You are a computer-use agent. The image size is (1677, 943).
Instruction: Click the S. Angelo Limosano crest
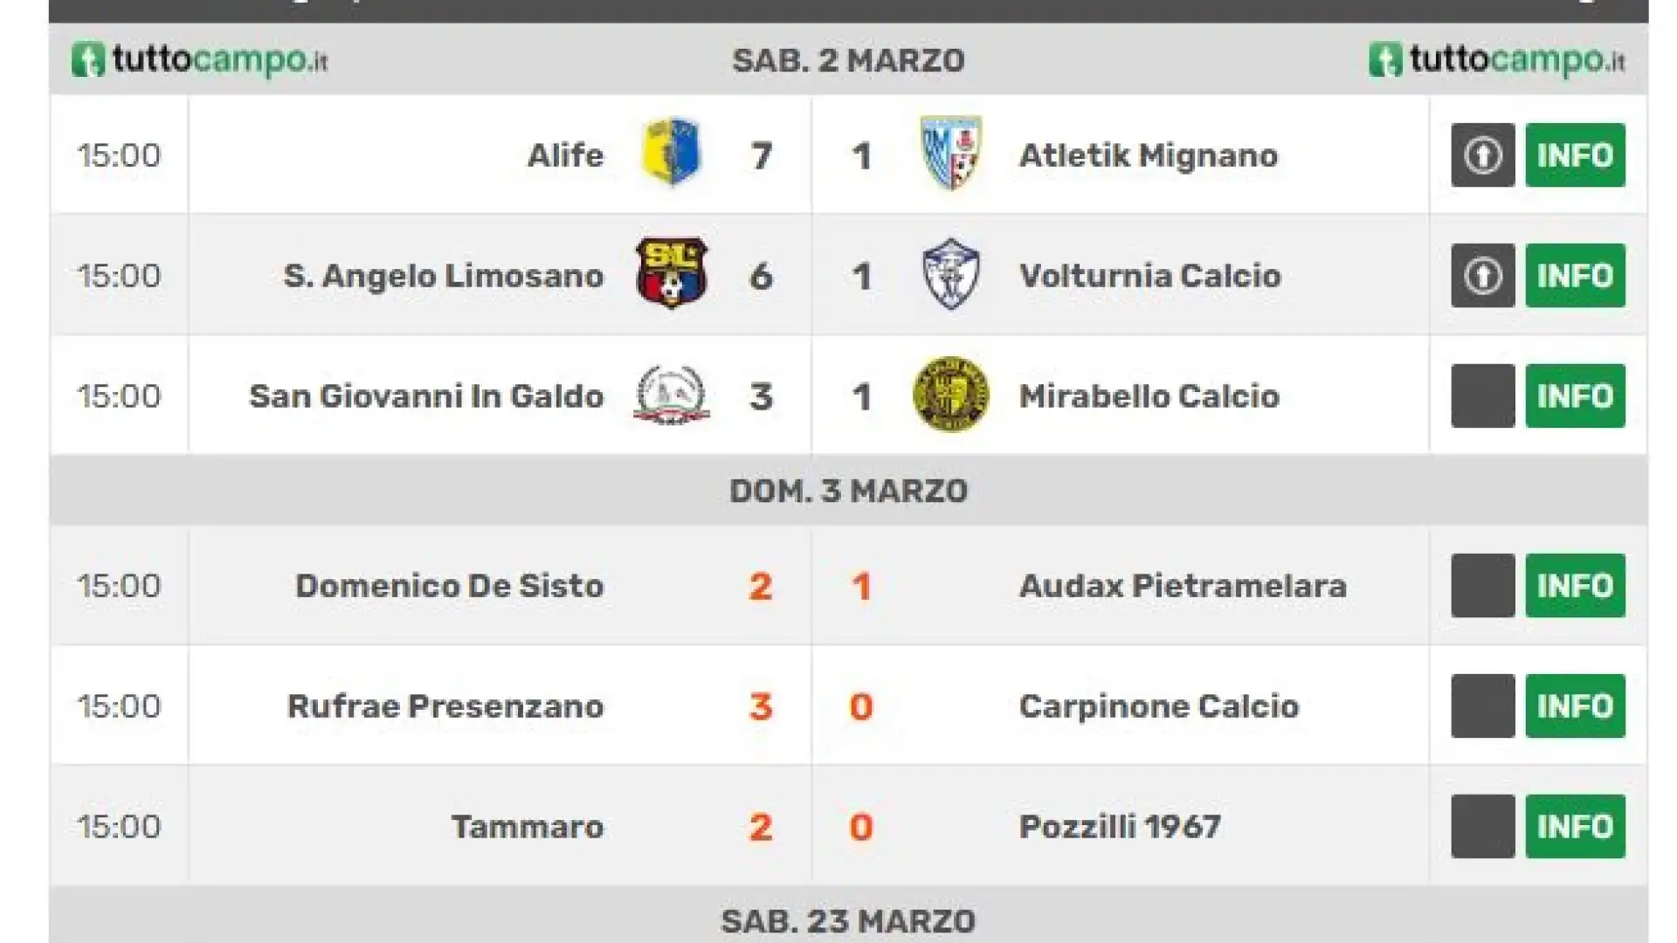point(671,272)
